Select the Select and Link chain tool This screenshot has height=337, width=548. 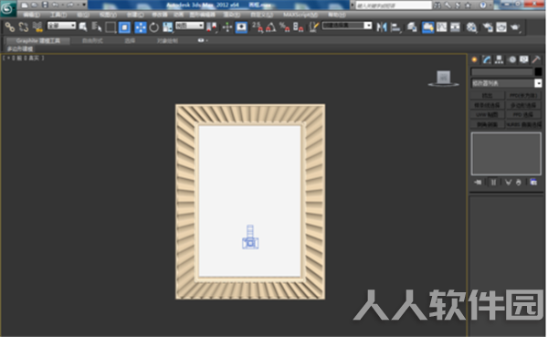coord(9,26)
